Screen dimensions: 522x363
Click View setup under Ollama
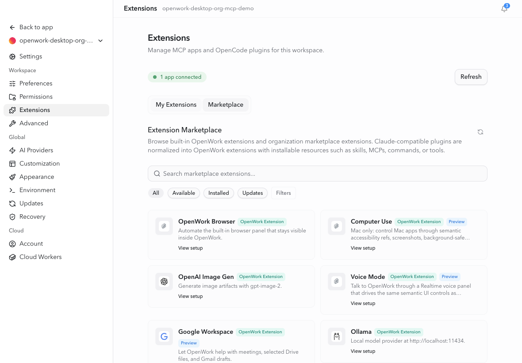(x=363, y=351)
